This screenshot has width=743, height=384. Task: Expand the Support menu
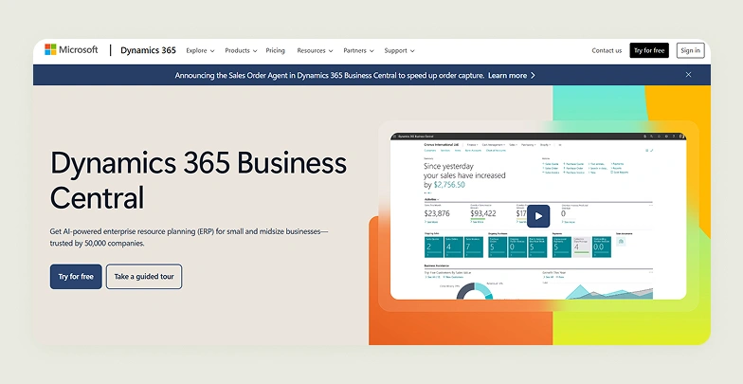pyautogui.click(x=399, y=51)
